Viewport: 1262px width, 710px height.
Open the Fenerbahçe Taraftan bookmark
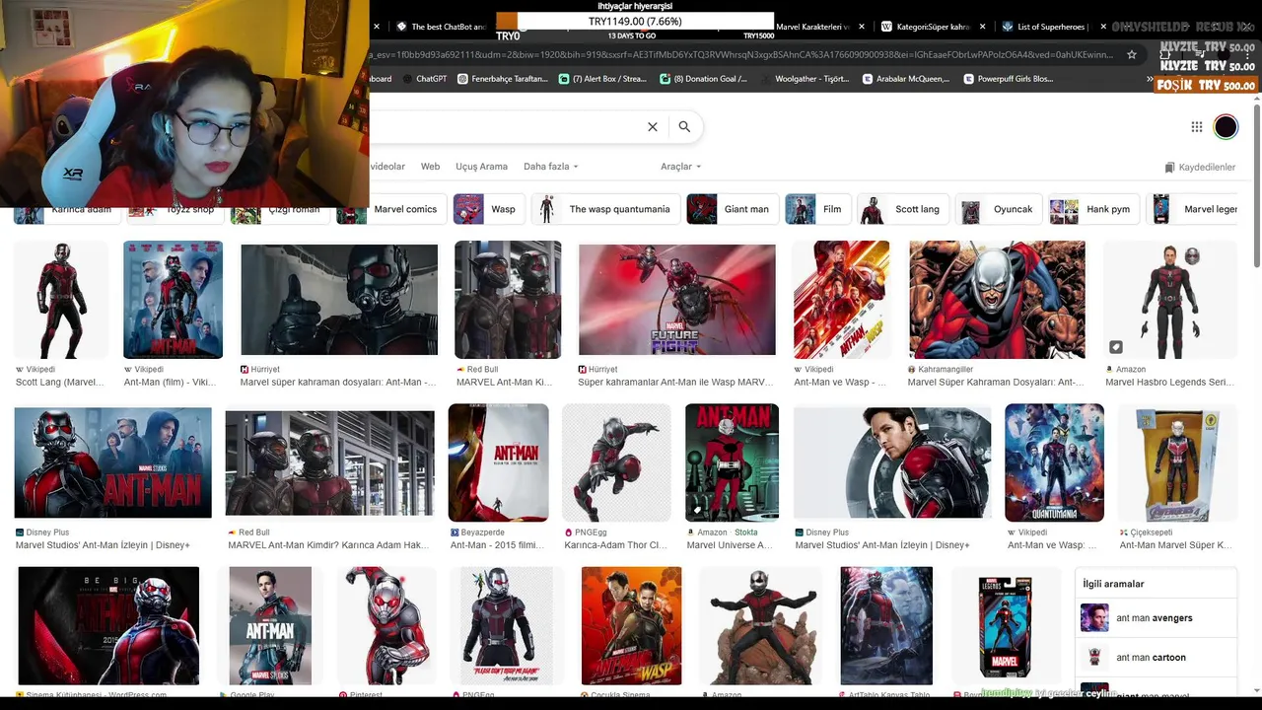pyautogui.click(x=503, y=79)
